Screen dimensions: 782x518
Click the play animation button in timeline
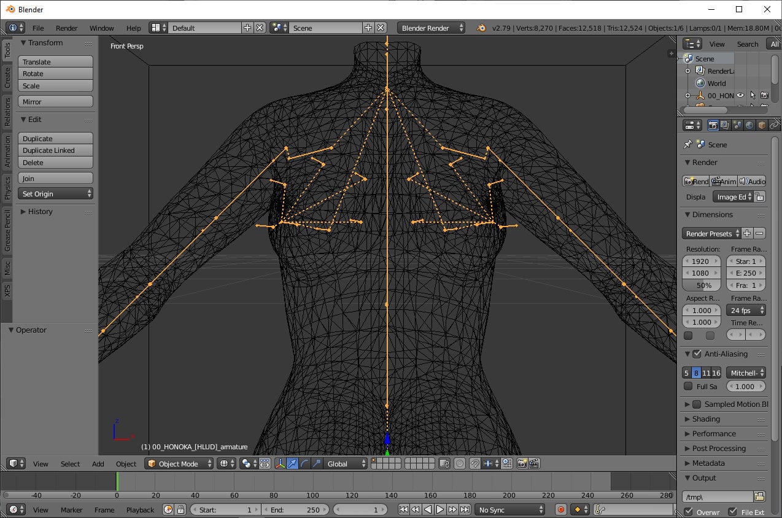point(440,509)
